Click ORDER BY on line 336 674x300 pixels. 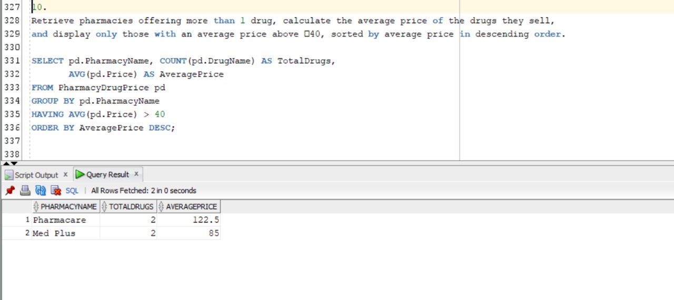[53, 128]
